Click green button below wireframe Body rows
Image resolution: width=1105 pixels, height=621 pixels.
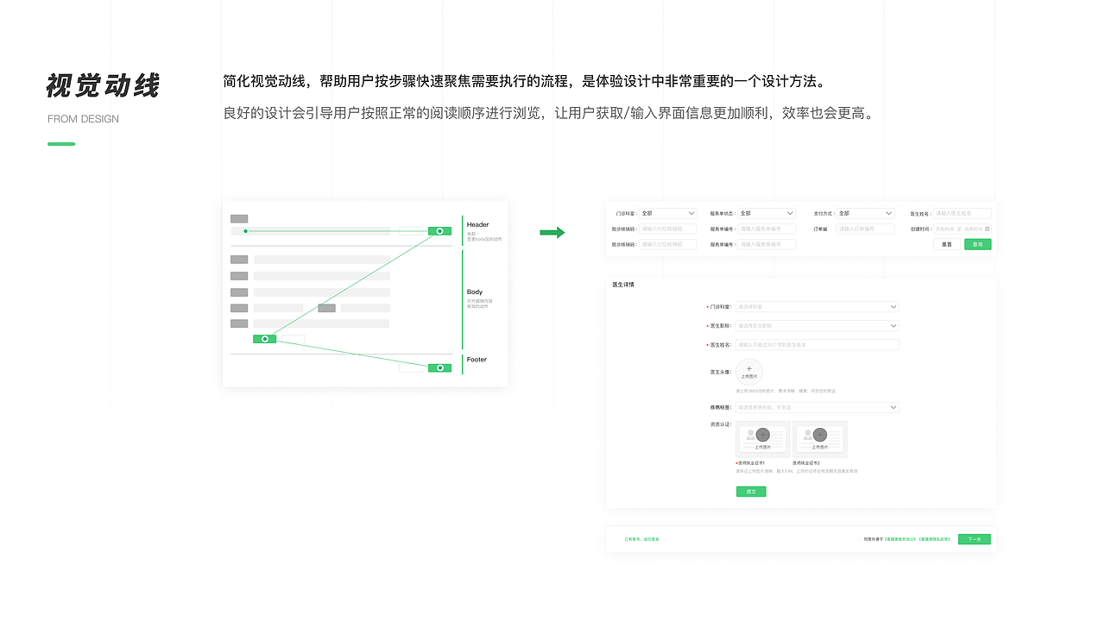pyautogui.click(x=265, y=339)
